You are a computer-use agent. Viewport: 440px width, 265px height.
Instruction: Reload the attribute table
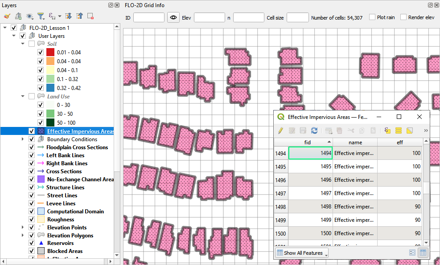point(314,130)
